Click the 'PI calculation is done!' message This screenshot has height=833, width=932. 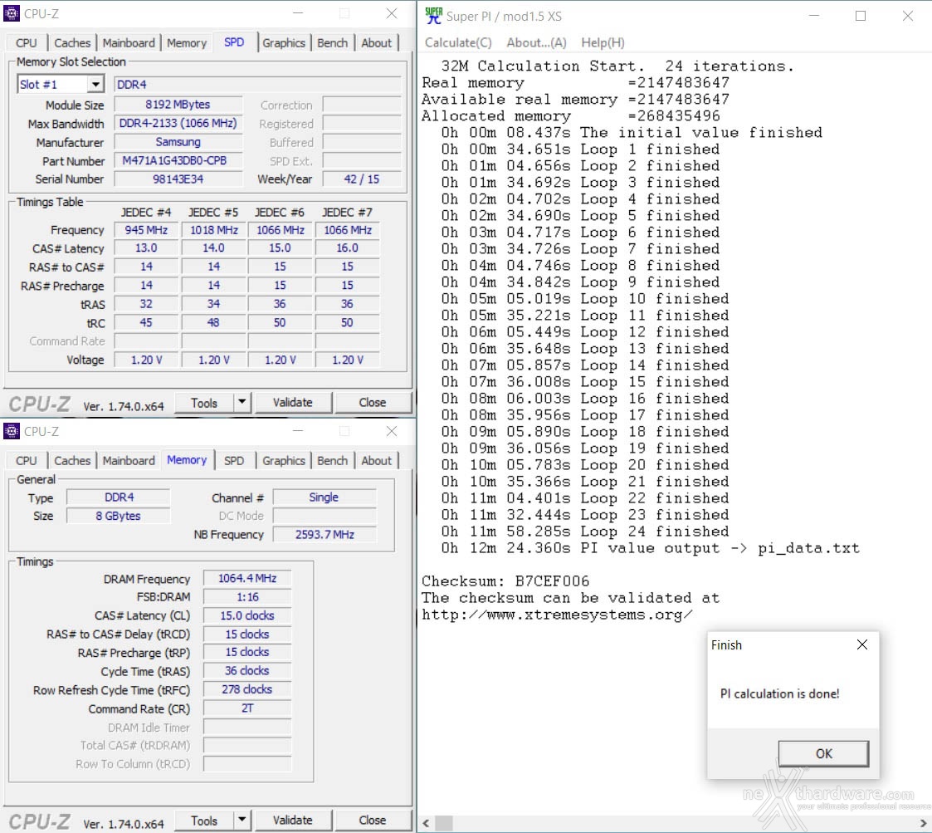tap(780, 693)
